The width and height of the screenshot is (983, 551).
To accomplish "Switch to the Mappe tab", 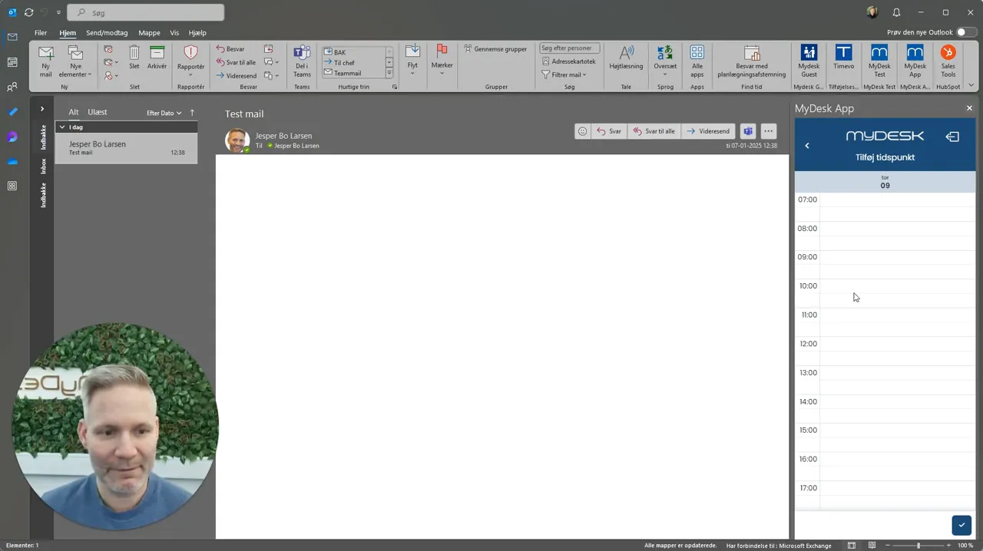I will click(x=149, y=33).
